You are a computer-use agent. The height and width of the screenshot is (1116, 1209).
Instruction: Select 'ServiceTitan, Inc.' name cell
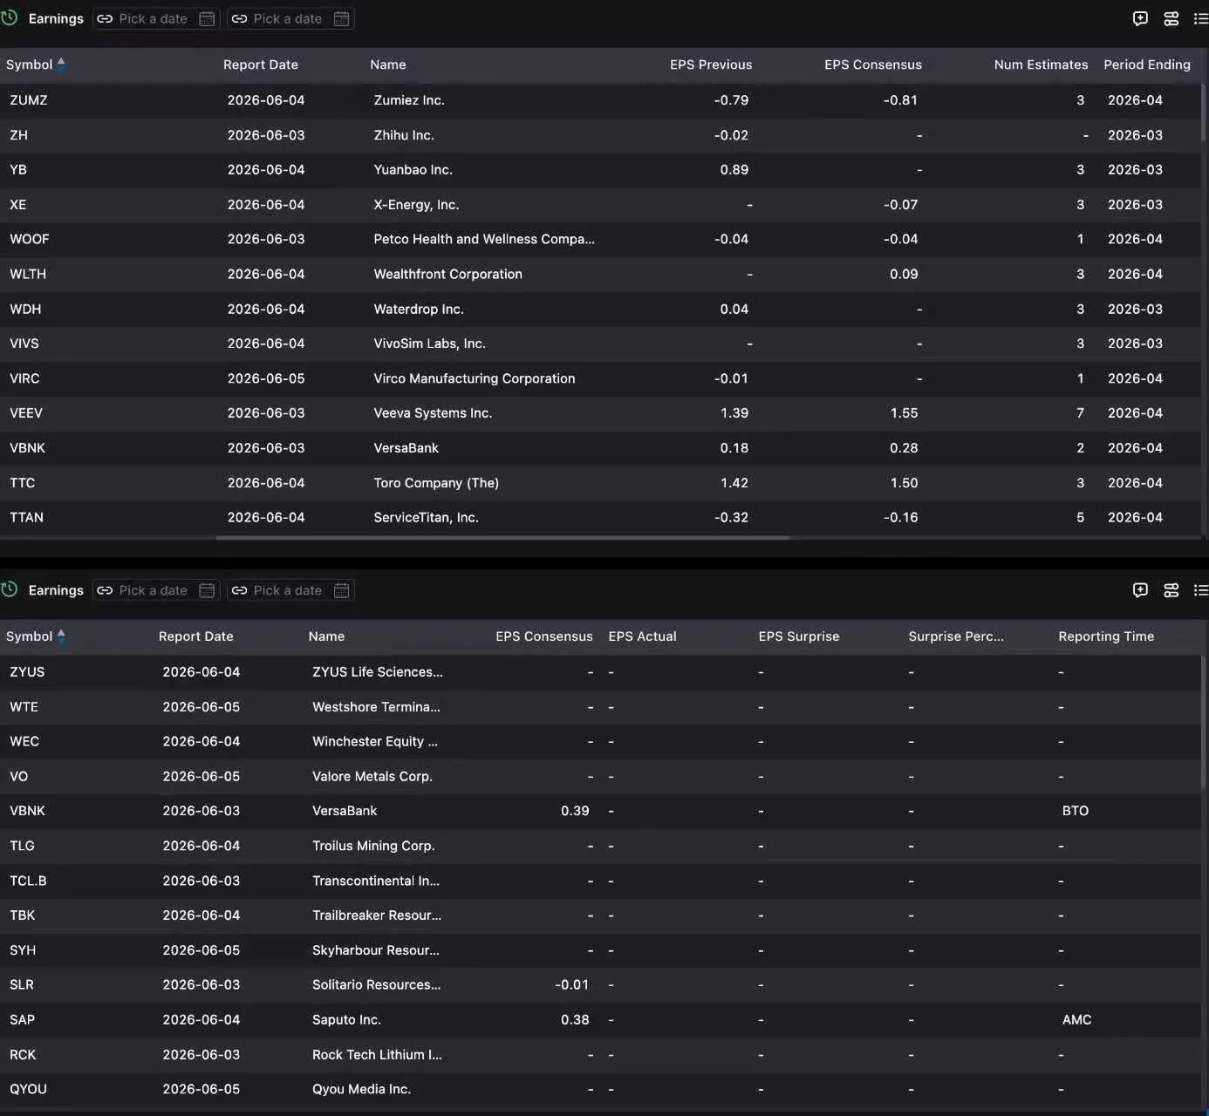tap(426, 518)
